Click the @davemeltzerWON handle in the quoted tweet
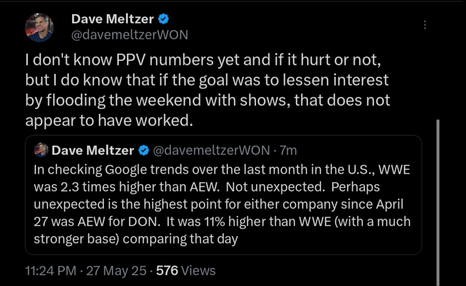The image size is (466, 286). [x=211, y=151]
